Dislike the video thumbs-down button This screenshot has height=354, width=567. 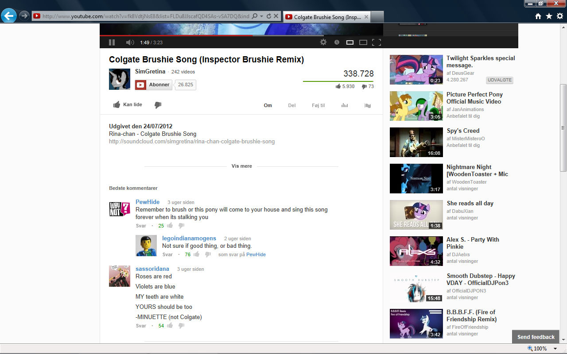(158, 105)
